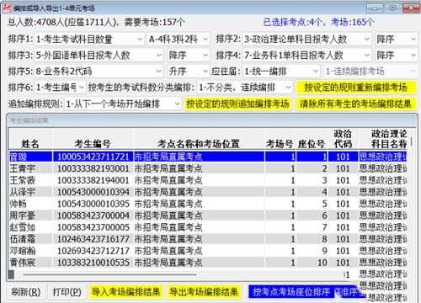The height and width of the screenshot is (303, 421).
Task: Open the 降序 dropdown next to 排序3
Action: coord(188,56)
